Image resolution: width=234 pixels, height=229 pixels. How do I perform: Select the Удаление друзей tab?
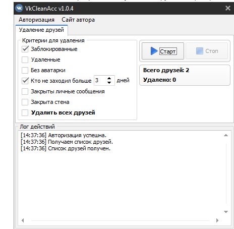click(x=41, y=30)
